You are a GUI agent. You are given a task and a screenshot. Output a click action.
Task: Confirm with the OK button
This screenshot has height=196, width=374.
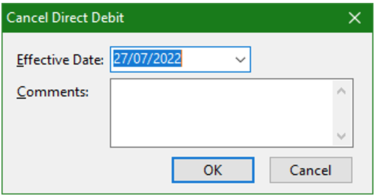pyautogui.click(x=213, y=170)
